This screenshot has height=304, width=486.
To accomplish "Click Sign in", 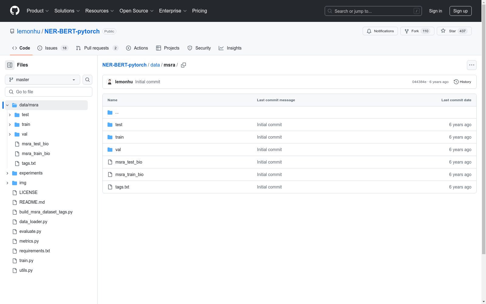I will click(x=436, y=11).
